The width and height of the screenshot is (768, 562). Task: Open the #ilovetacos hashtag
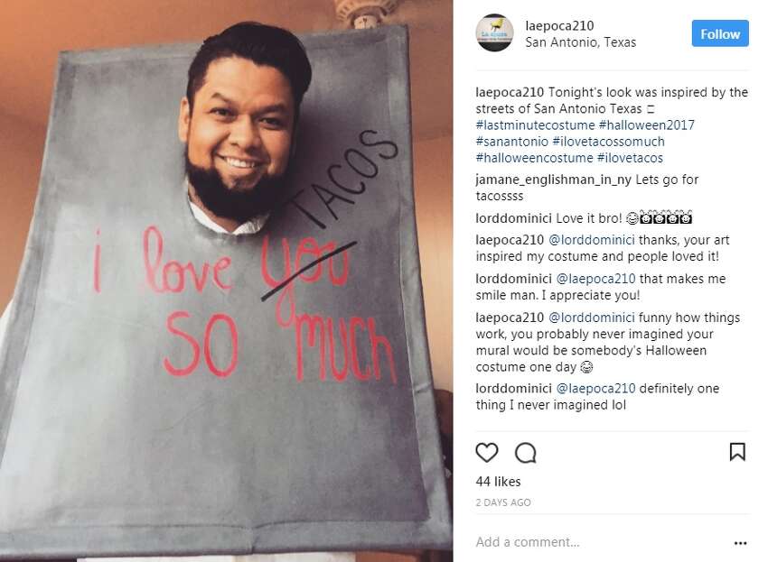[630, 158]
